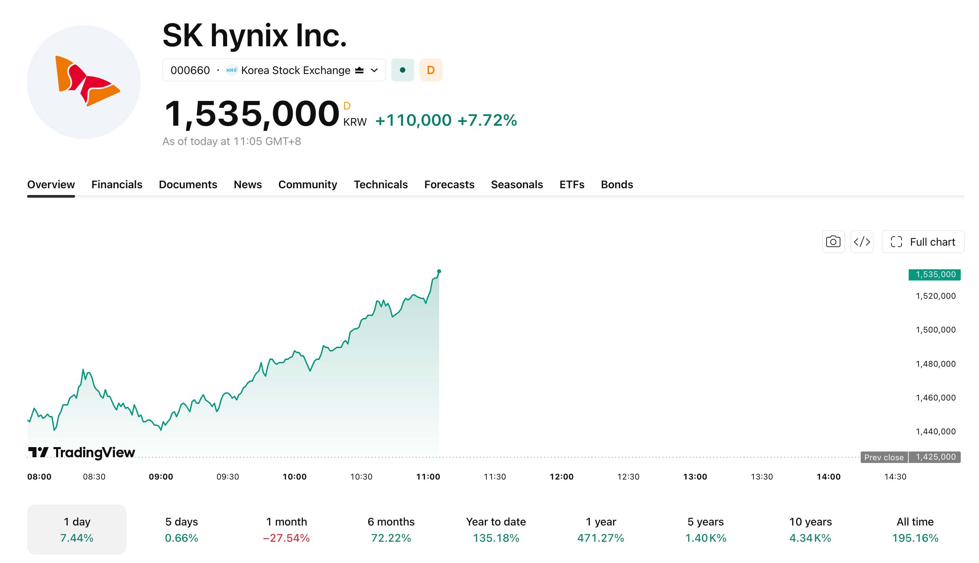Click the KRW currency label

pos(355,122)
